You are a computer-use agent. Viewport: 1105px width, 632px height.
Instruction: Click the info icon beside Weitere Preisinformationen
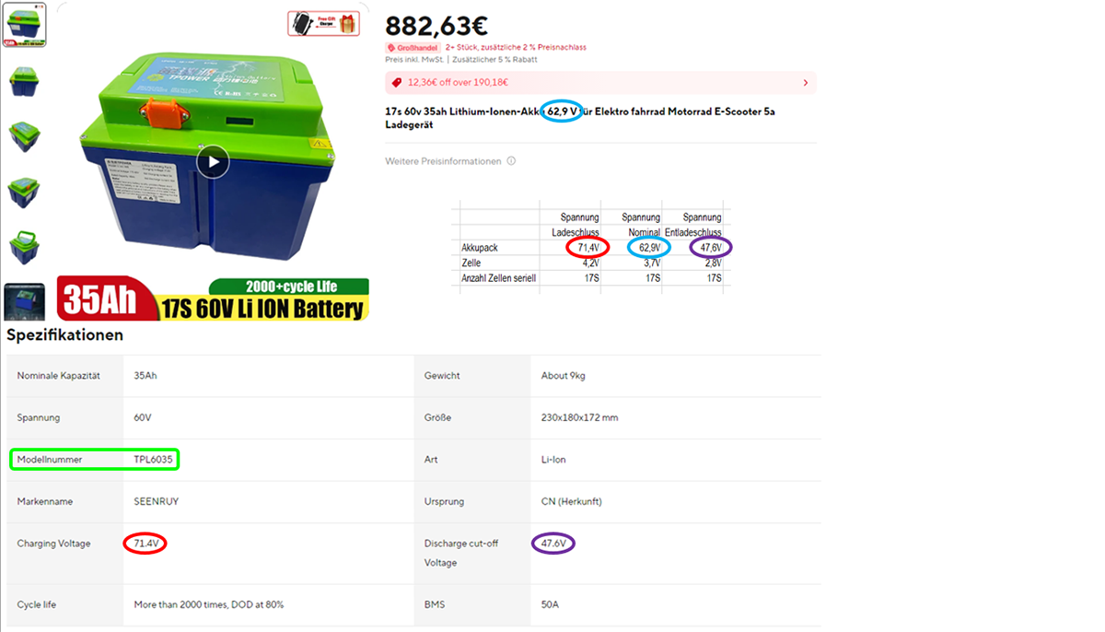click(511, 161)
